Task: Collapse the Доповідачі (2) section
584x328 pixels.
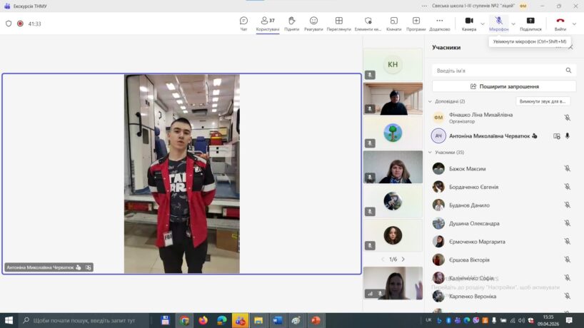Action: click(430, 101)
